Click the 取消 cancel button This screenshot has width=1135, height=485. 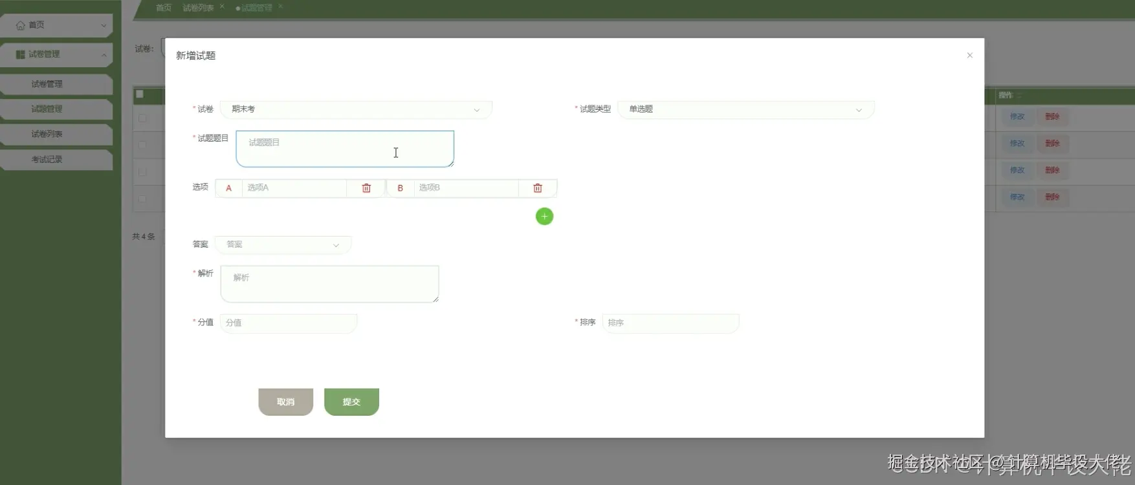point(285,402)
